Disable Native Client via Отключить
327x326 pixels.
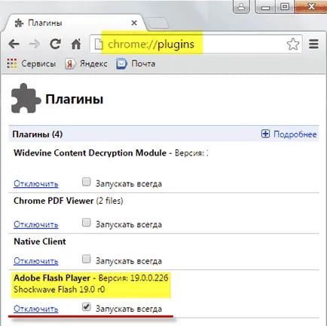(36, 261)
